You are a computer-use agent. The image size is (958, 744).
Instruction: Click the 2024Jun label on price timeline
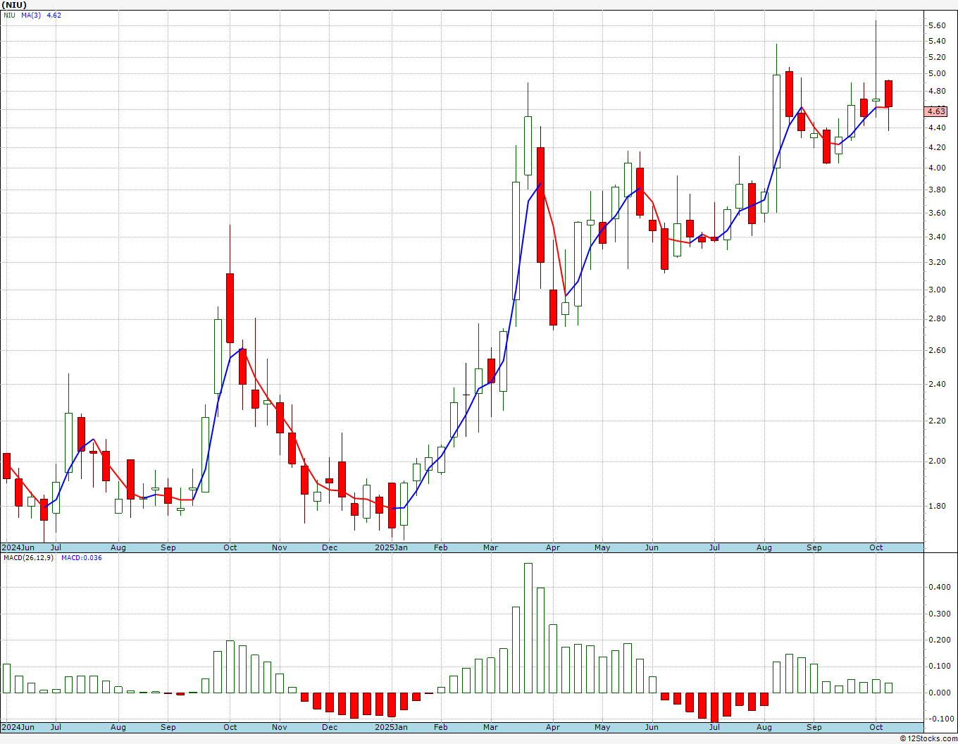point(18,547)
